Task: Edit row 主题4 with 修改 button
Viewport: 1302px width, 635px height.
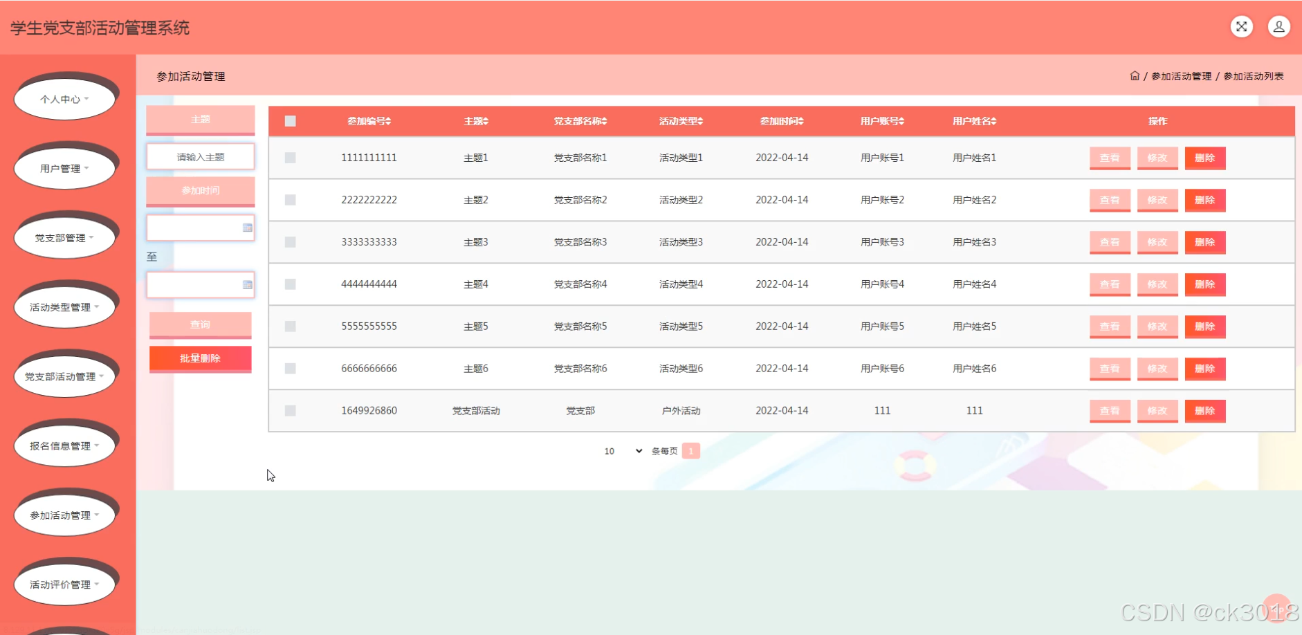Action: [1157, 284]
